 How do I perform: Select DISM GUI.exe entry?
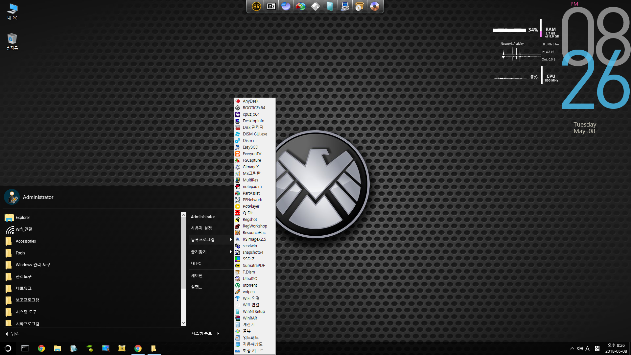[255, 134]
